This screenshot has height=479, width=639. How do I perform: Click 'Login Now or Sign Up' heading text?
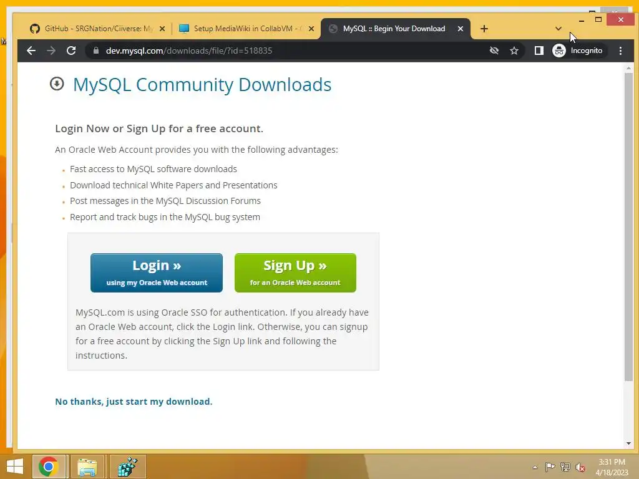tap(159, 128)
